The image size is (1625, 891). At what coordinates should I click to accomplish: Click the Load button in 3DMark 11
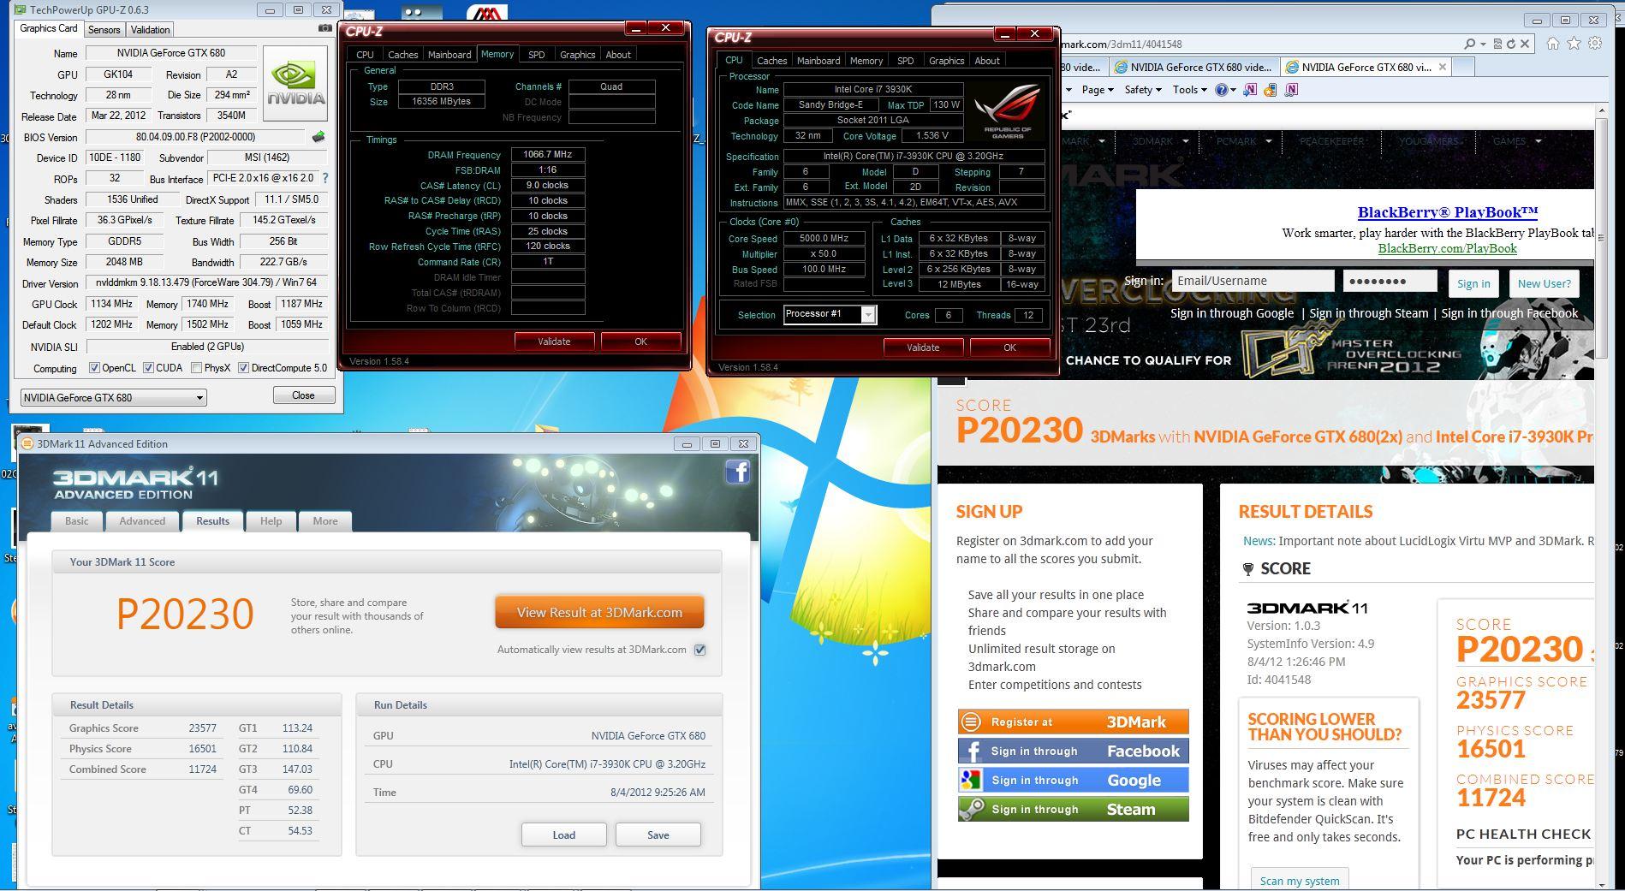click(x=563, y=835)
